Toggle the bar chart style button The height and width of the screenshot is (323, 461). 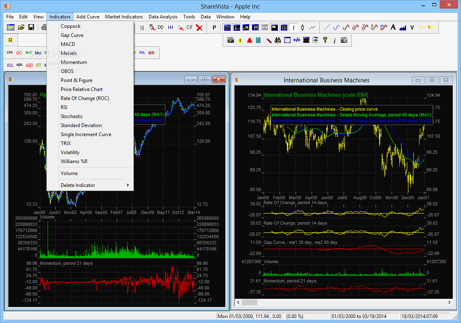294,27
